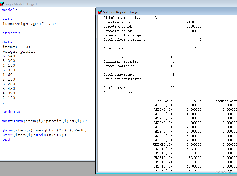Image resolution: width=237 pixels, height=176 pixels.
Task: Click the 'endsets' keyword
Action: (x=11, y=33)
